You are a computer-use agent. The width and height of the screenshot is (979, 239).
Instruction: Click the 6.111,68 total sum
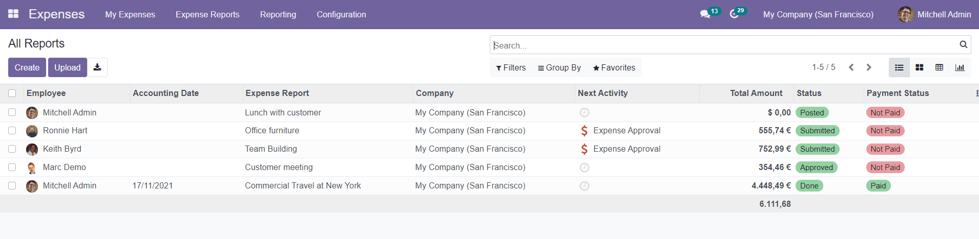tap(775, 204)
